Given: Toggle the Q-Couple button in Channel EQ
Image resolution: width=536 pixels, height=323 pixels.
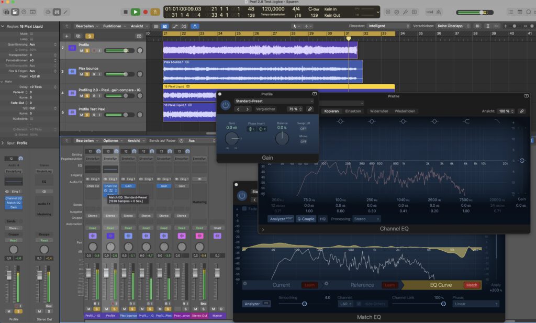Looking at the screenshot, I should pos(306,219).
